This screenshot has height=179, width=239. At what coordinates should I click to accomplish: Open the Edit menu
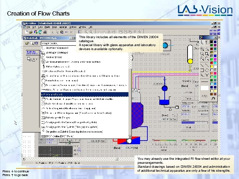34,27
